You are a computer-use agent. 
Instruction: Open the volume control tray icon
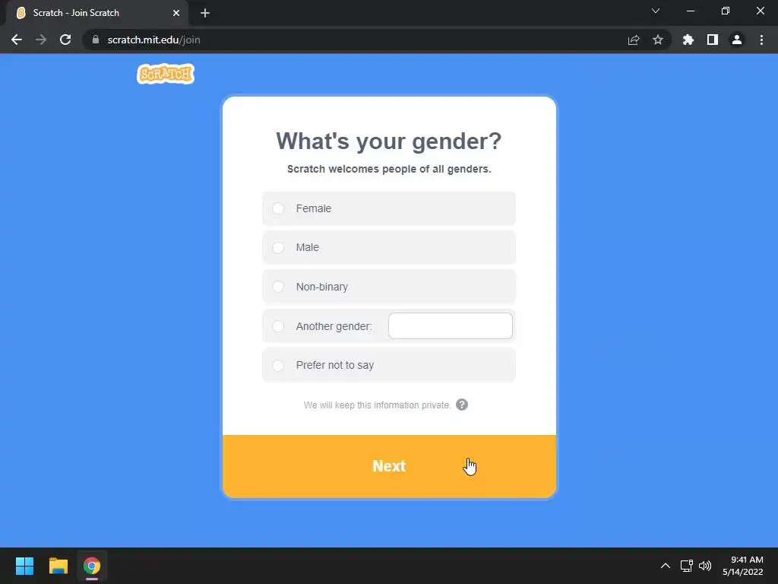[x=704, y=566]
